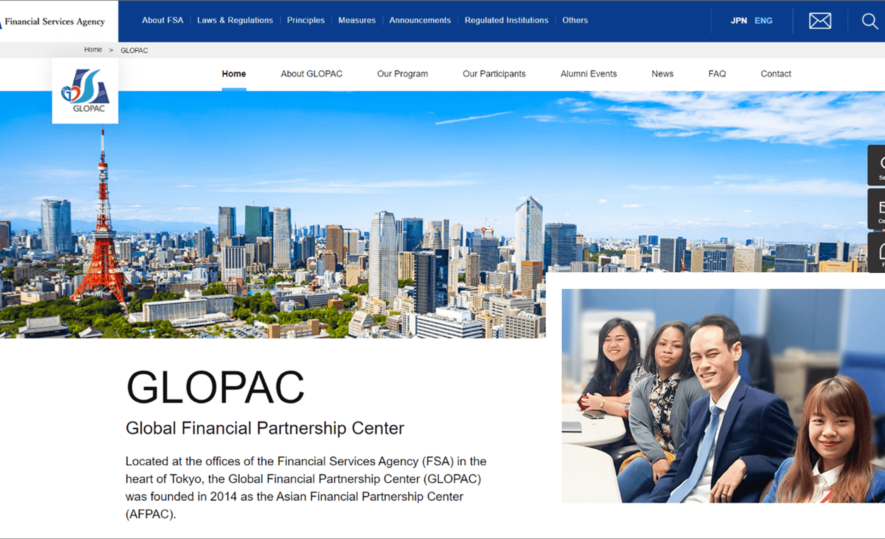The height and width of the screenshot is (539, 885).
Task: Open the Regulated Institutions menu
Action: 506,20
